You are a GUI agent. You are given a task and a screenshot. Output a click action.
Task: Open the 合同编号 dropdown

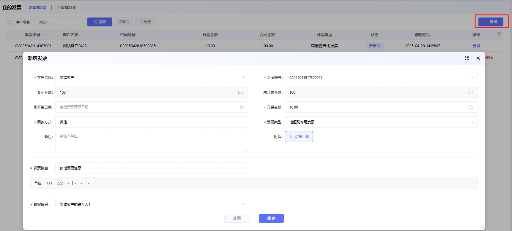click(381, 77)
